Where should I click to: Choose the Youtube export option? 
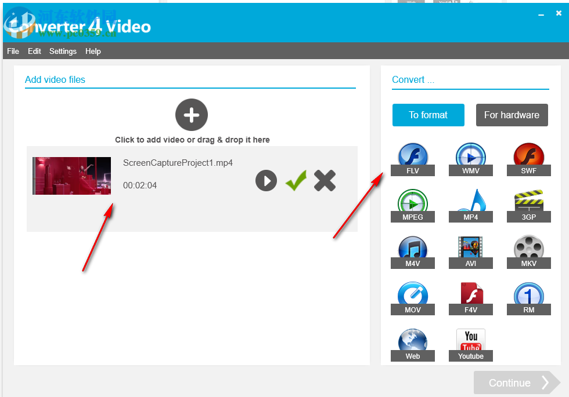[x=470, y=342]
